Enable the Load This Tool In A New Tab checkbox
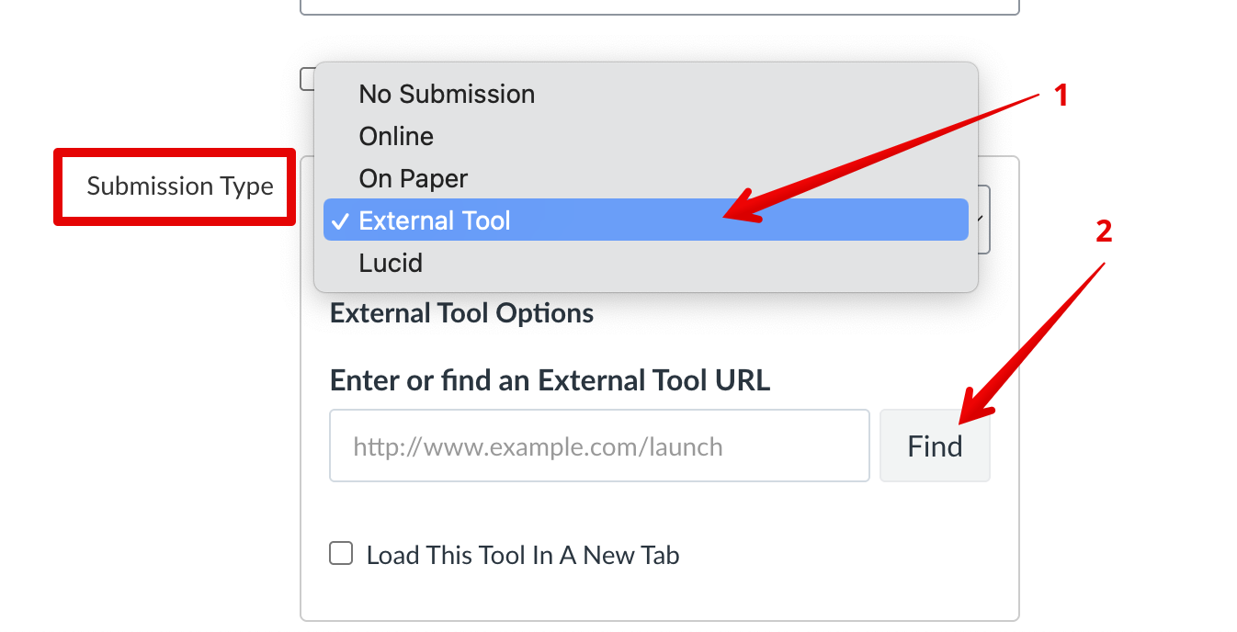 coord(341,554)
